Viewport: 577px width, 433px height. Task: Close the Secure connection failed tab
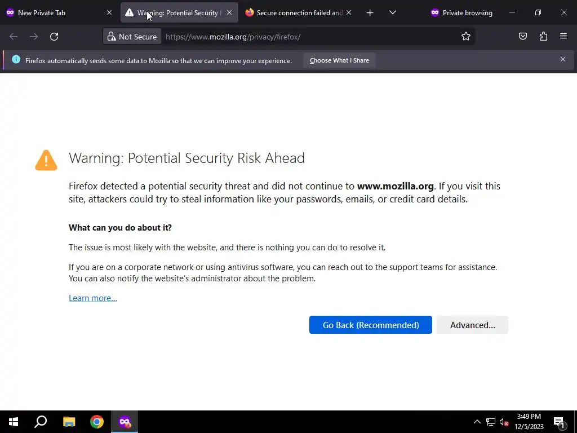pos(349,13)
